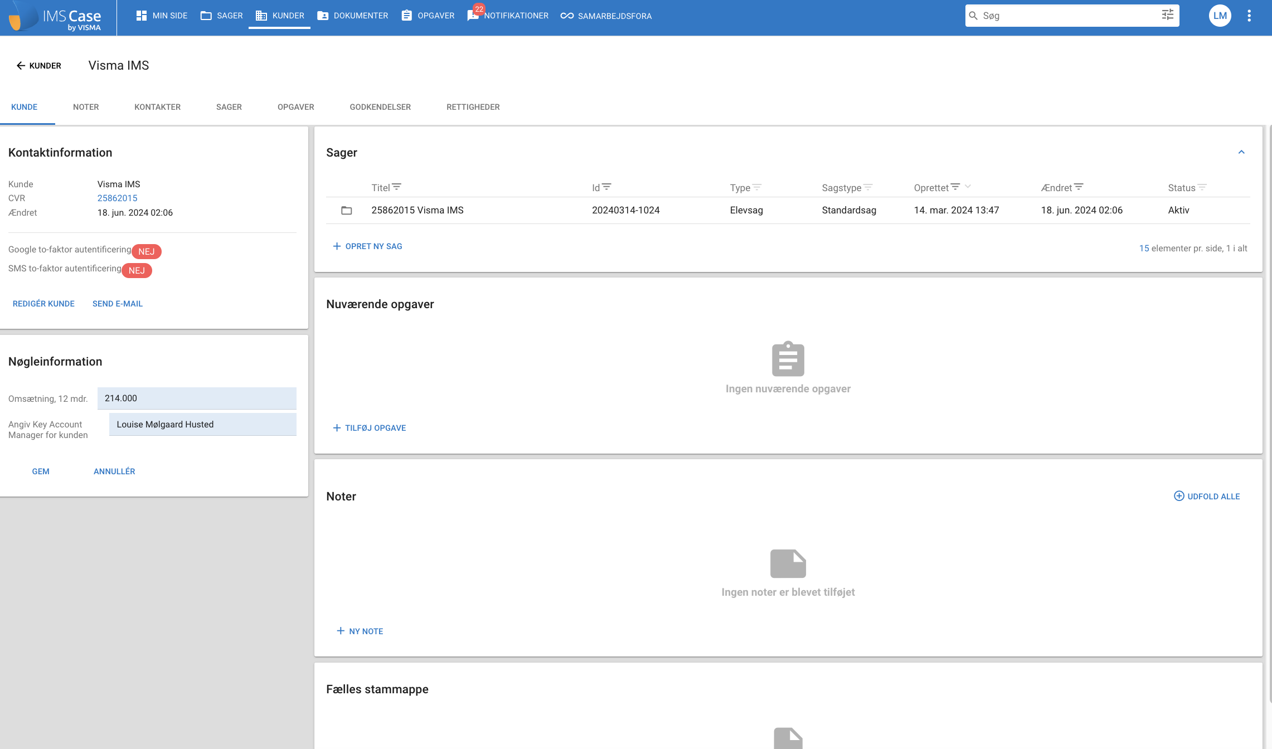This screenshot has height=749, width=1272.
Task: Switch to the Kontakter tab
Action: [x=158, y=107]
